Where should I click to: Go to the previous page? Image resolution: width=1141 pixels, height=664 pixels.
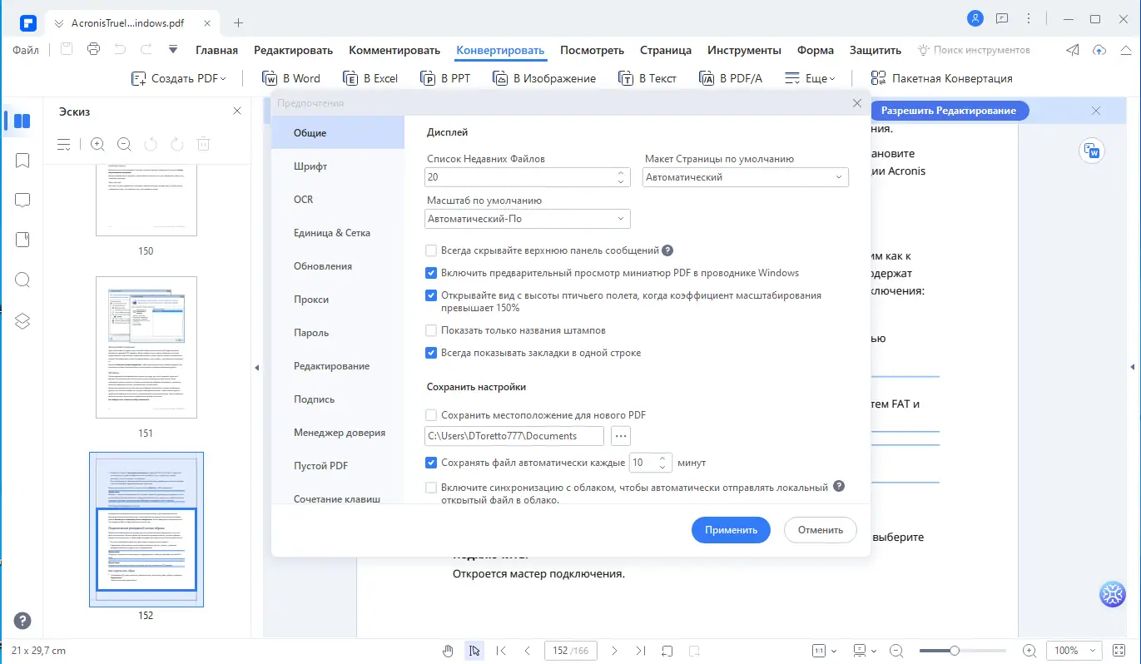coord(527,651)
